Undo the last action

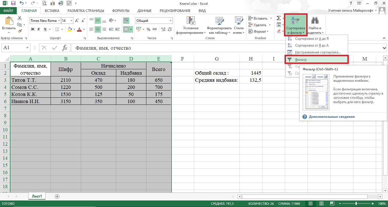click(22, 3)
